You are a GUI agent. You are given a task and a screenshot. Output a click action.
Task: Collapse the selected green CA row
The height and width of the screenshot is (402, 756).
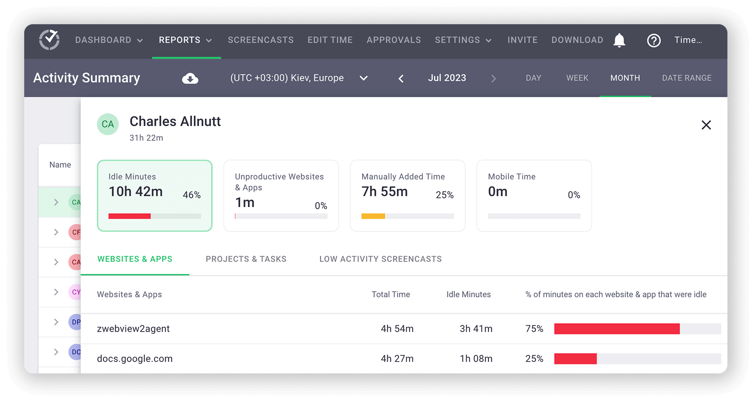pos(56,202)
